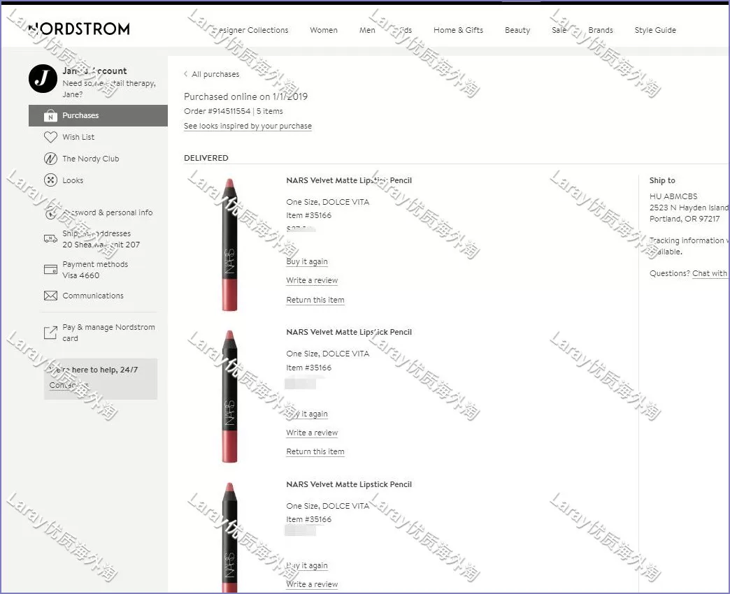Click third NARS lipstick pencil thumbnail
The image size is (730, 594).
click(229, 537)
